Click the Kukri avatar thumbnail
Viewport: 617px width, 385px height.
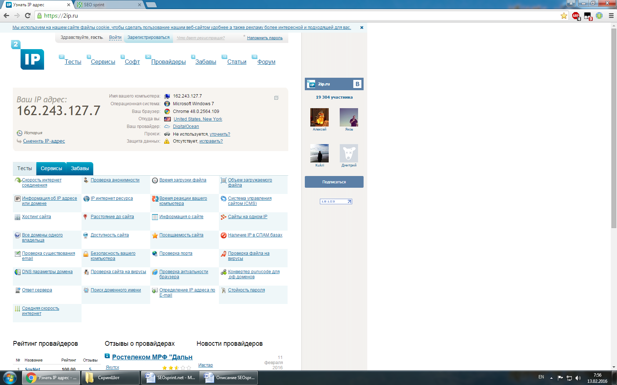(x=320, y=153)
